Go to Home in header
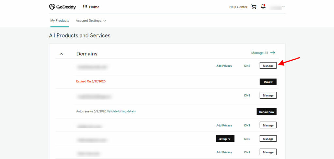Image resolution: width=334 pixels, height=159 pixels. [x=94, y=7]
